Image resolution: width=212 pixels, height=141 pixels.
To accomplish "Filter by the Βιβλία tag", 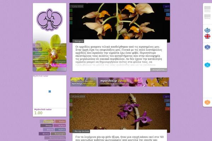I will pos(60,130).
